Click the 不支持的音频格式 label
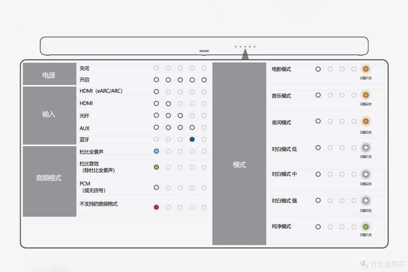408x272 pixels. pos(99,204)
